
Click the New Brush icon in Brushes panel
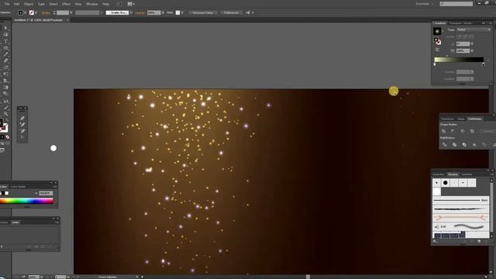(x=479, y=241)
